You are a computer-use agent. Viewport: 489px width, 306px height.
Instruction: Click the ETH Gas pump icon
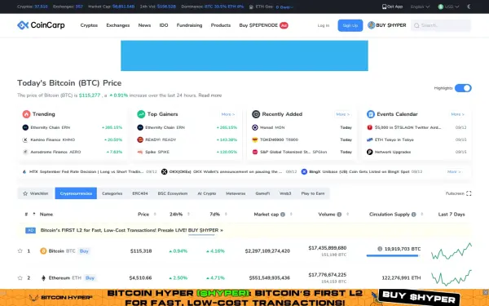[x=251, y=7]
